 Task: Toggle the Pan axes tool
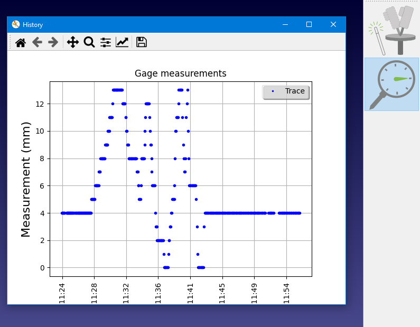pos(73,42)
